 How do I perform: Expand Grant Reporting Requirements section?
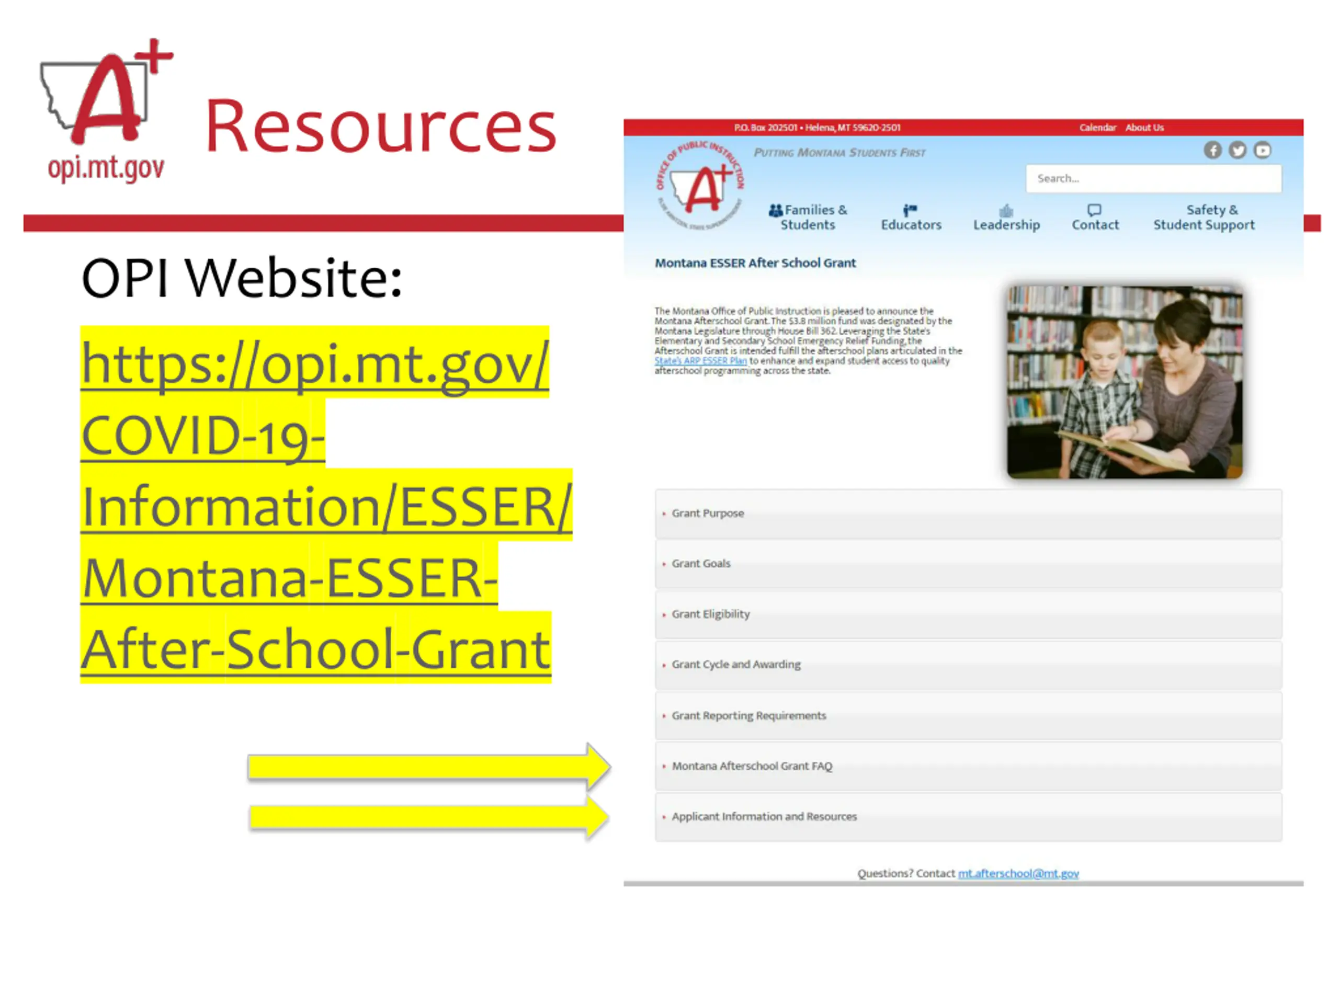click(968, 715)
